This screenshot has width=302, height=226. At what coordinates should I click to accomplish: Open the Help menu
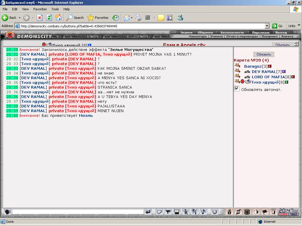pyautogui.click(x=66, y=9)
